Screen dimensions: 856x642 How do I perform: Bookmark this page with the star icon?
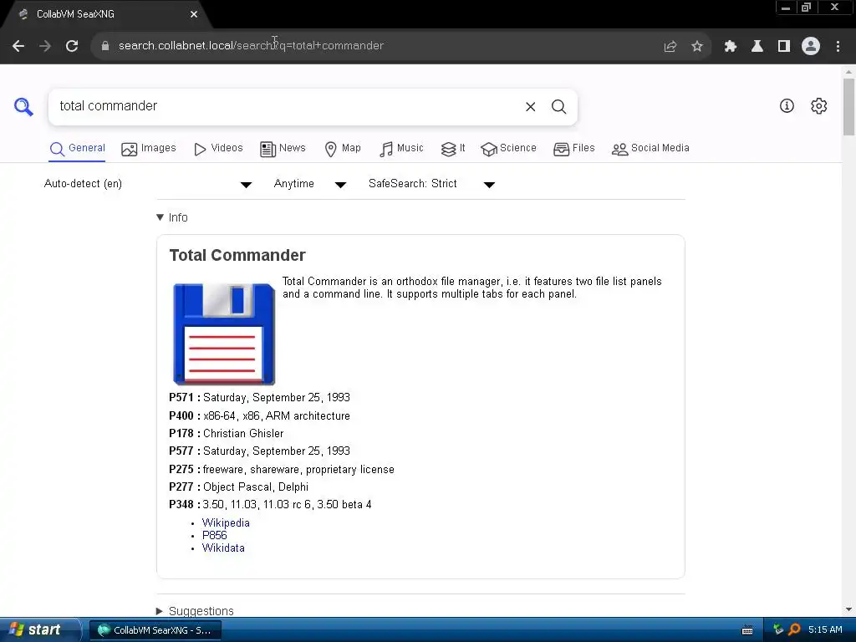tap(697, 47)
